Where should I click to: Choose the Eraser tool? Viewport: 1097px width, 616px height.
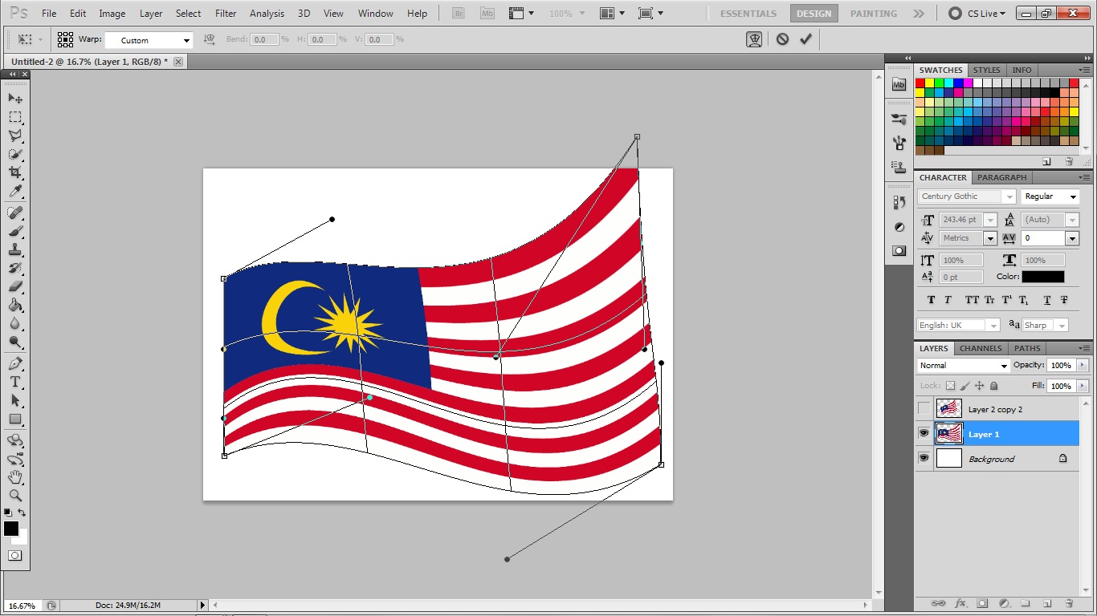coord(15,286)
